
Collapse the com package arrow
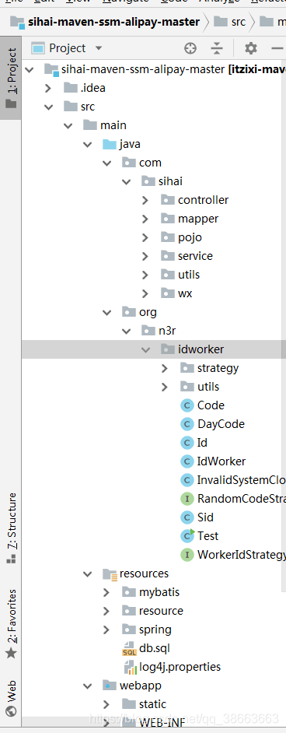[x=106, y=163]
